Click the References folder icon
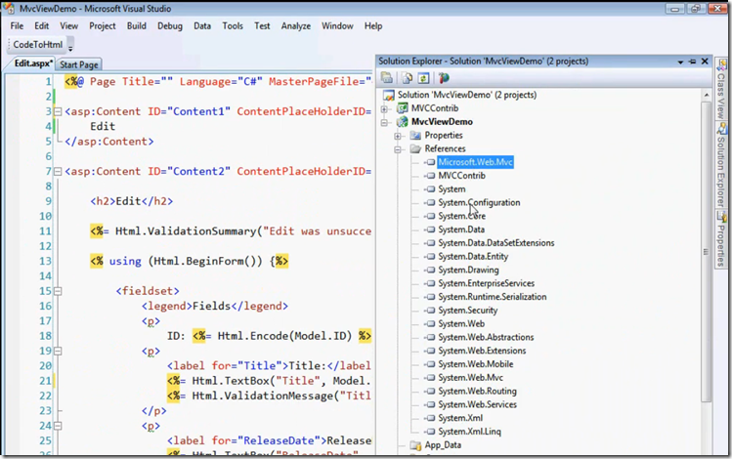Viewport: 732px width, 459px height. (x=415, y=148)
